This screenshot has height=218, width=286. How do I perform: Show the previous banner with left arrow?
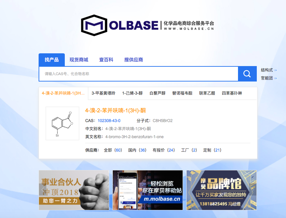[x=43, y=190]
